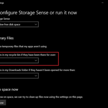Toggle 'temporary files that my apps aren't using' option

click(x=23, y=46)
